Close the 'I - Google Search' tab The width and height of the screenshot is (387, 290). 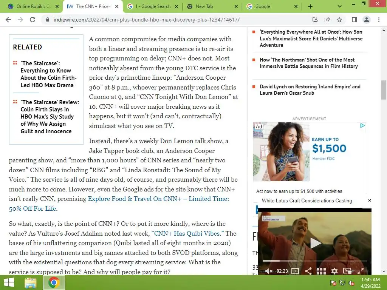point(176,6)
